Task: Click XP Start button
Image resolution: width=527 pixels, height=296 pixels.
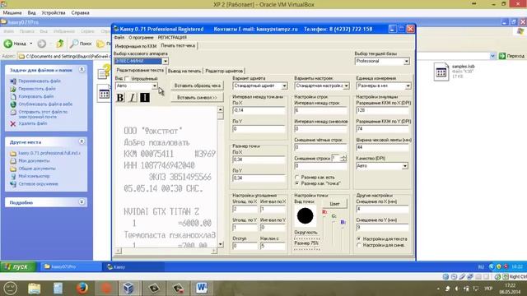Action: [x=18, y=266]
